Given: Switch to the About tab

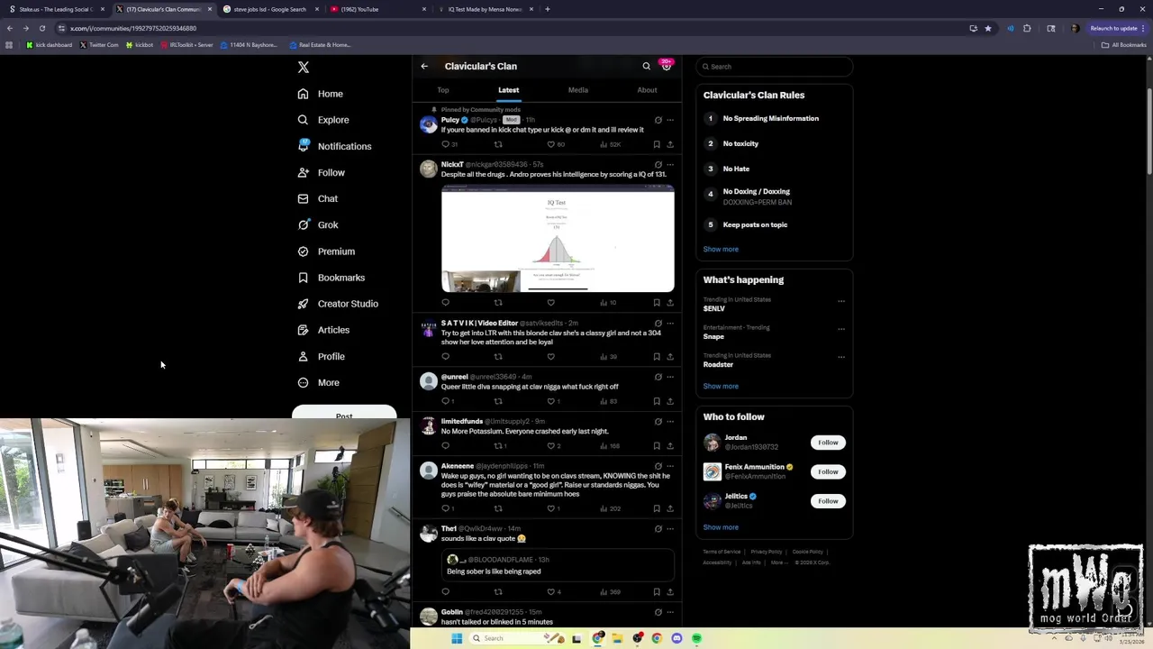Looking at the screenshot, I should [647, 90].
